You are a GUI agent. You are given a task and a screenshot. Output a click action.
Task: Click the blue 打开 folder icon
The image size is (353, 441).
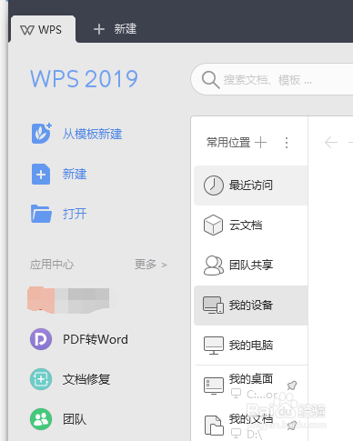[x=41, y=214]
